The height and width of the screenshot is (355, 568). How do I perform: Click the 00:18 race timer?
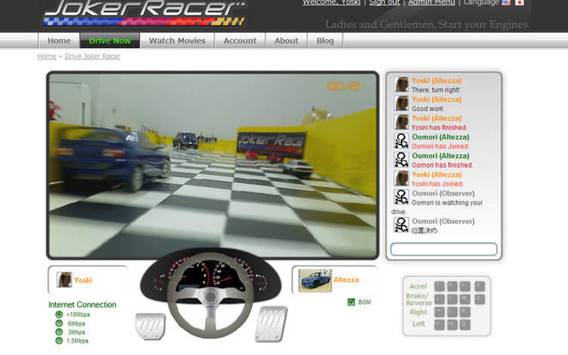343,86
